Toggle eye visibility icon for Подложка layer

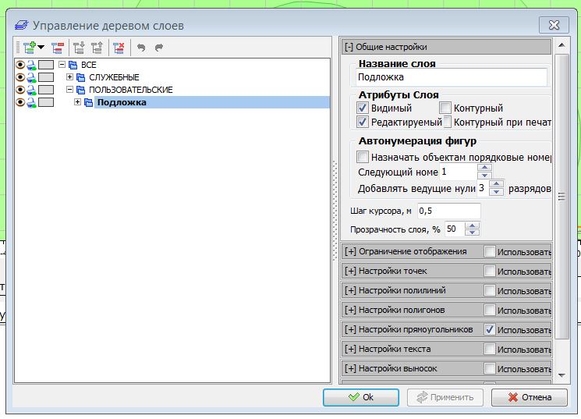(x=20, y=102)
